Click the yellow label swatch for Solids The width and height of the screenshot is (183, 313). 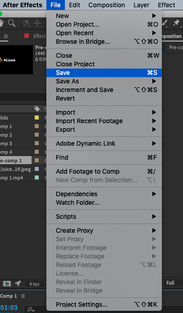(x=37, y=118)
